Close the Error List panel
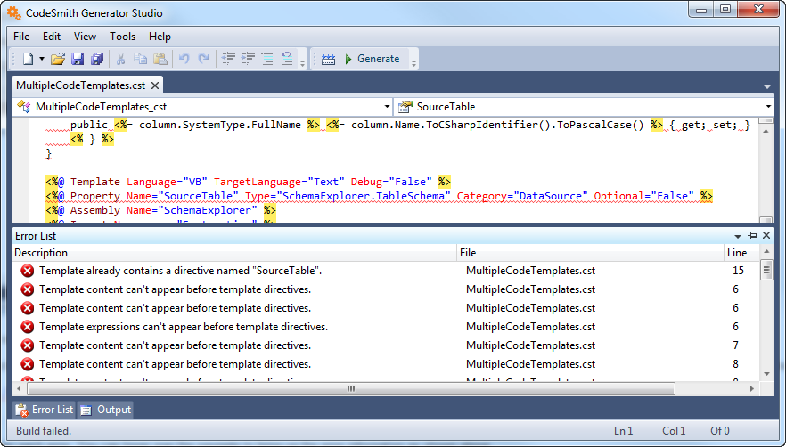786x447 pixels. pyautogui.click(x=766, y=235)
